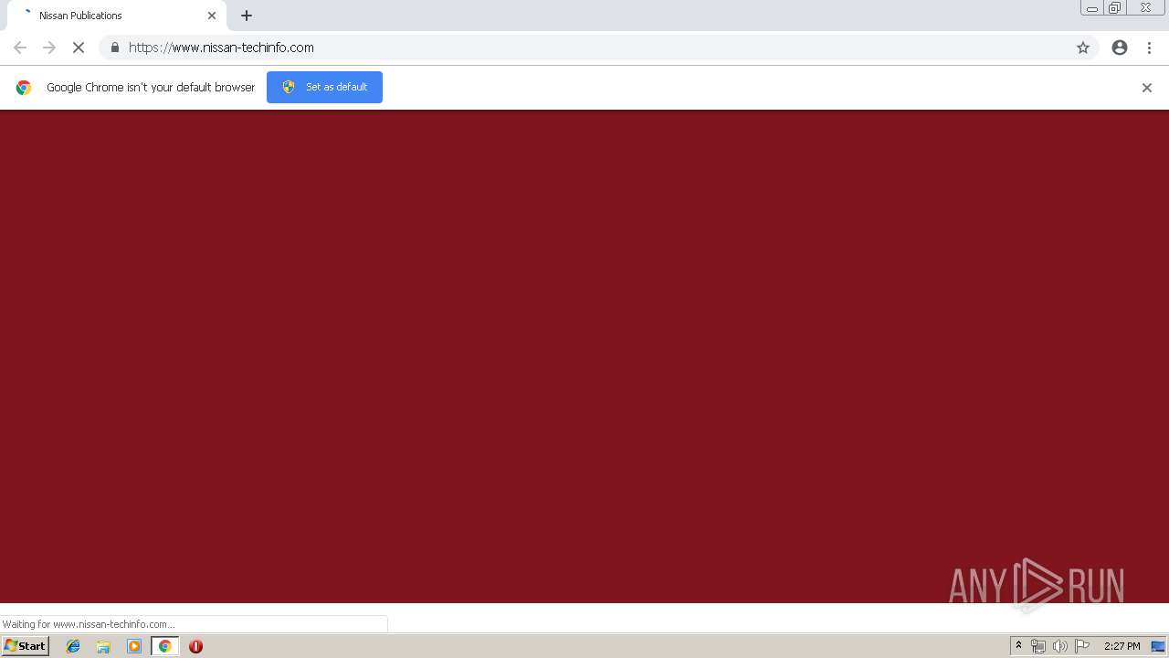Screen dimensions: 1169x658
Task: Open the red Opera taskbar icon
Action: pos(195,646)
